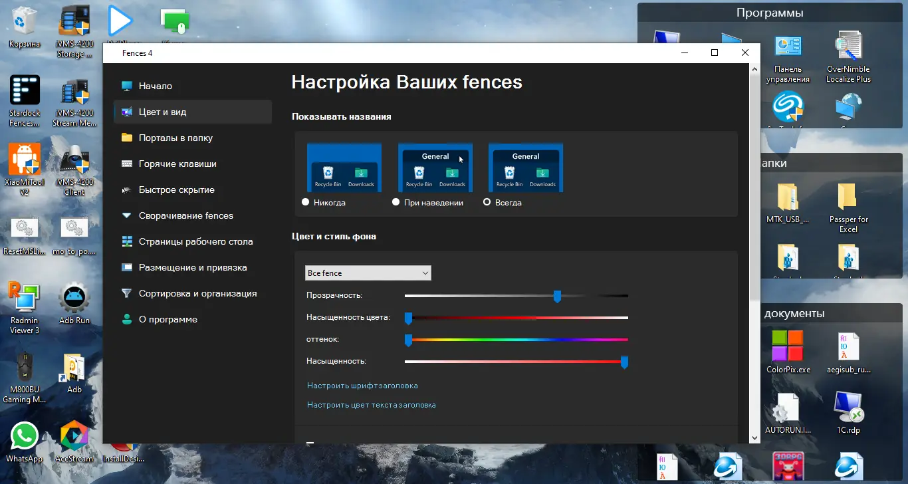
Task: Open the Все fence dropdown
Action: pos(368,273)
